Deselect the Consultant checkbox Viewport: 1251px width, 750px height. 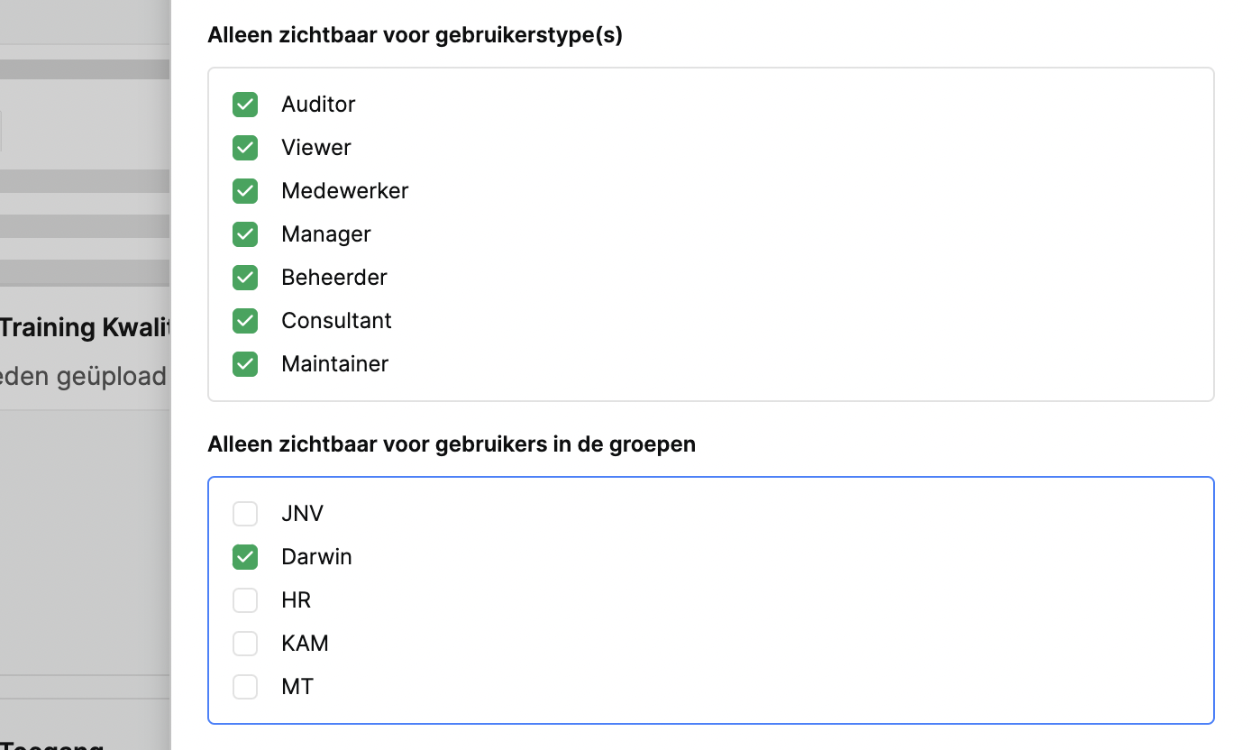pyautogui.click(x=245, y=321)
